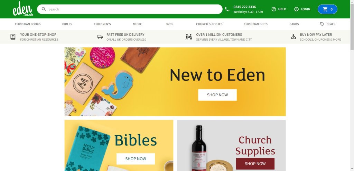354x171 pixels.
Task: Click the delivery truck icon
Action: tap(100, 36)
